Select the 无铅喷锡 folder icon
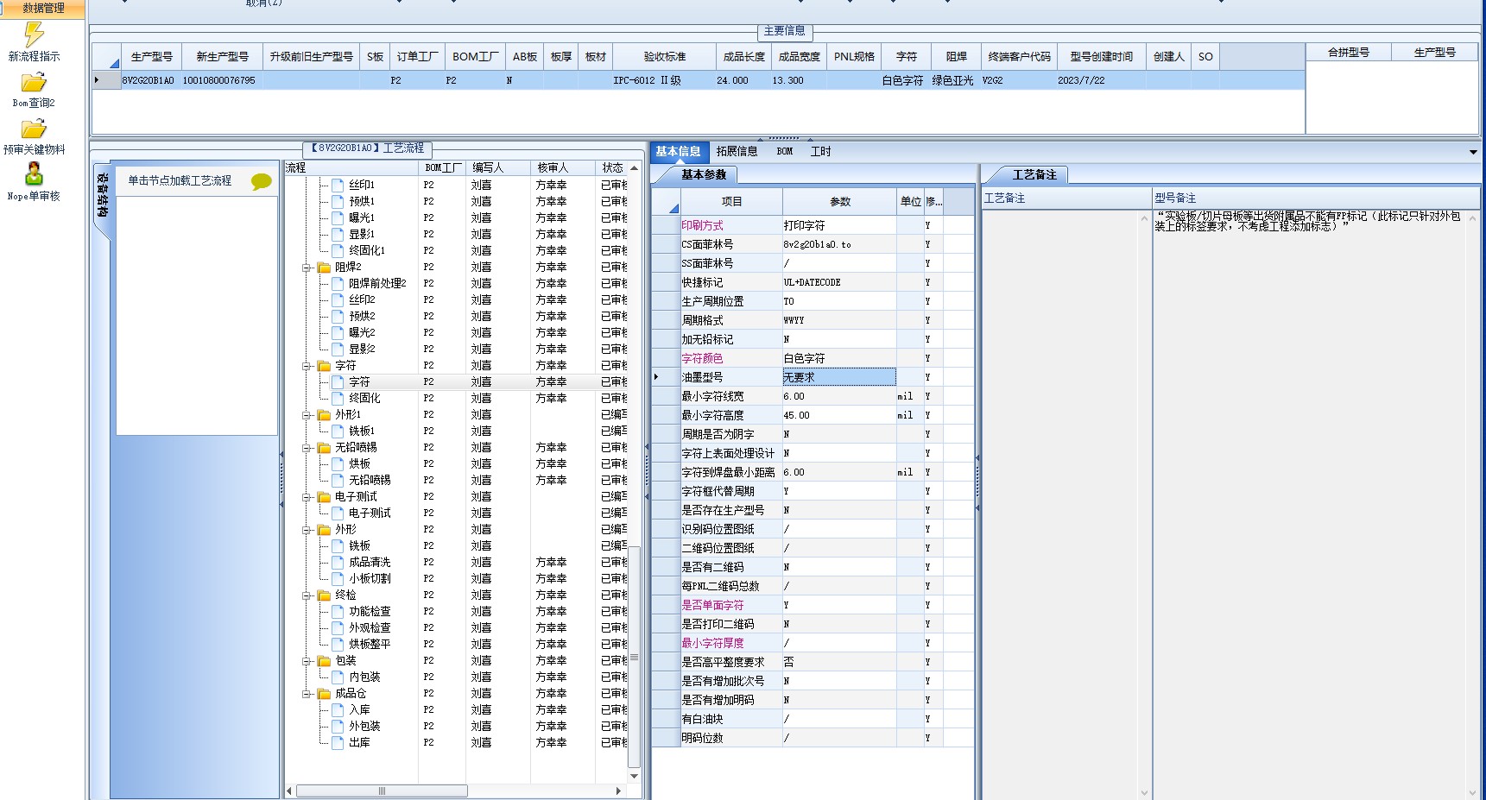The width and height of the screenshot is (1486, 800). [325, 447]
